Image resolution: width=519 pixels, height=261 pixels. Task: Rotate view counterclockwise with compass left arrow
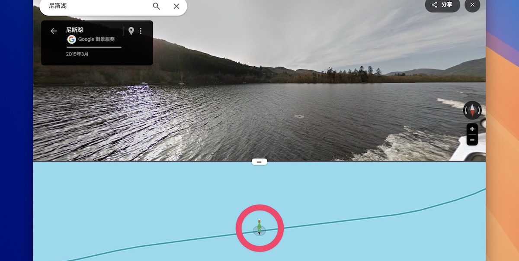point(466,110)
